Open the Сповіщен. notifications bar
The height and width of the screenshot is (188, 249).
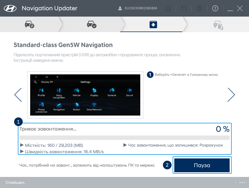click(15, 182)
